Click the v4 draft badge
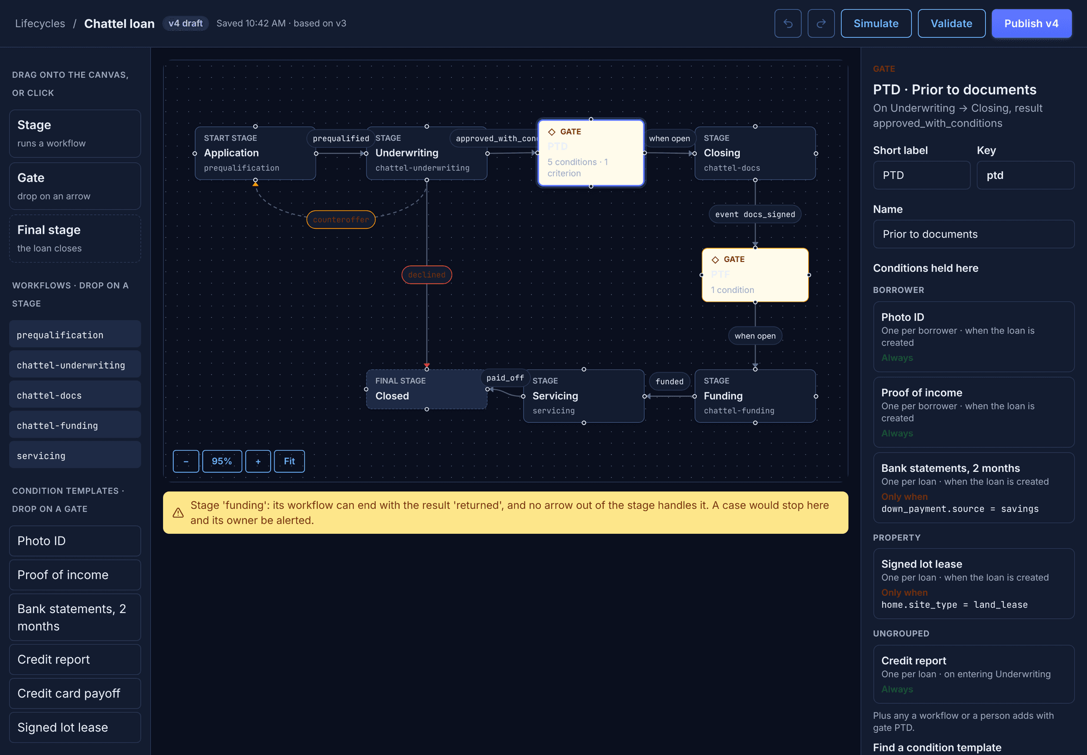The image size is (1087, 755). click(185, 23)
